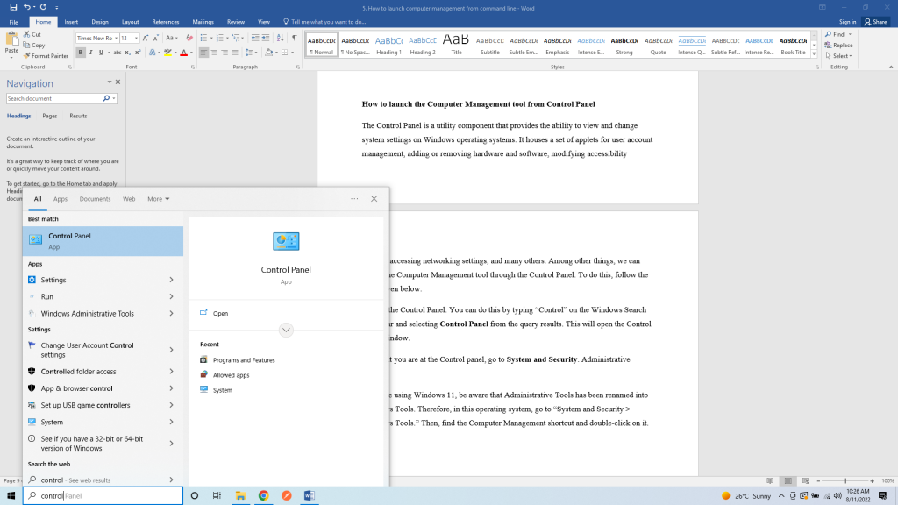Switch to the References ribbon tab

click(x=165, y=21)
